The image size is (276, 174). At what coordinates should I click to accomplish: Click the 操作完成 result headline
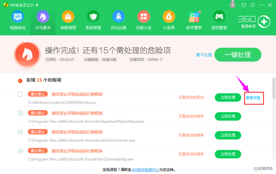[108, 50]
